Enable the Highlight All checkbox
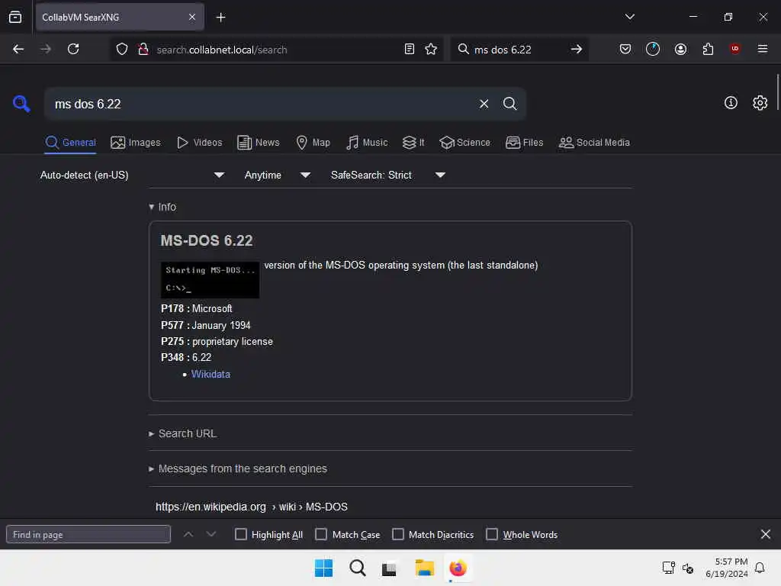Screen dimensions: 781x586 [240, 534]
